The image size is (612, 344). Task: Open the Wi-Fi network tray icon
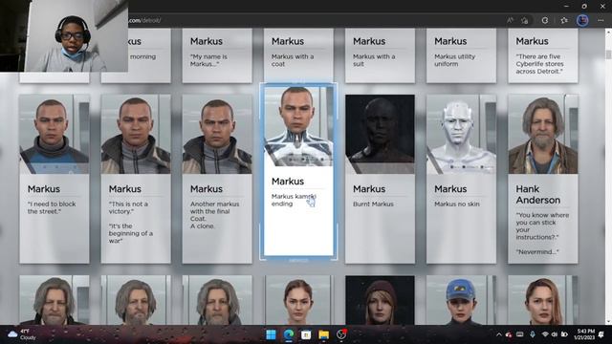click(545, 334)
